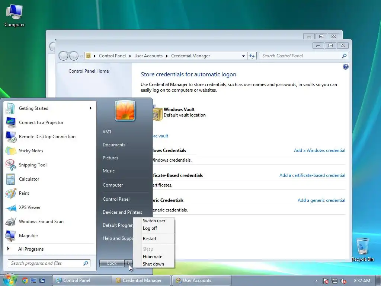Open recent pages dropdown near Back button
381x286 pixels.
pyautogui.click(x=81, y=56)
